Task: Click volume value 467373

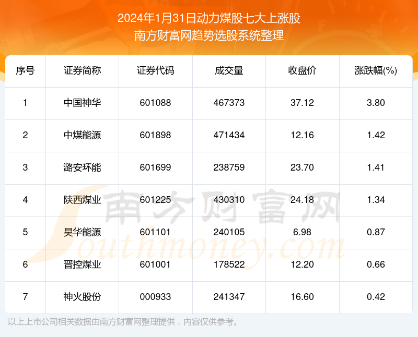Action: coord(229,103)
